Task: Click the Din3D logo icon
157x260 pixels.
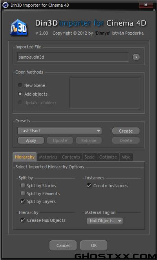Action: 18,28
